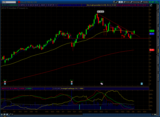Click dividend icon under the 5/17 phone
160x117 pixels.
72,84
